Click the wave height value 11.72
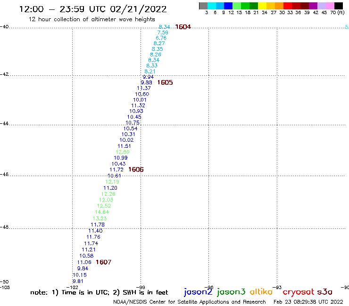The width and height of the screenshot is (349, 306). pyautogui.click(x=116, y=170)
